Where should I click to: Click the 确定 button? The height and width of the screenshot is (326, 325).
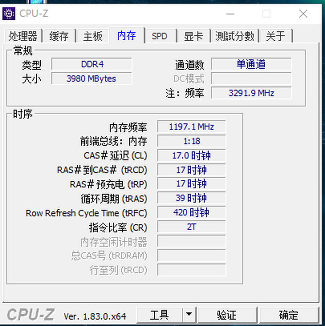[289, 315]
